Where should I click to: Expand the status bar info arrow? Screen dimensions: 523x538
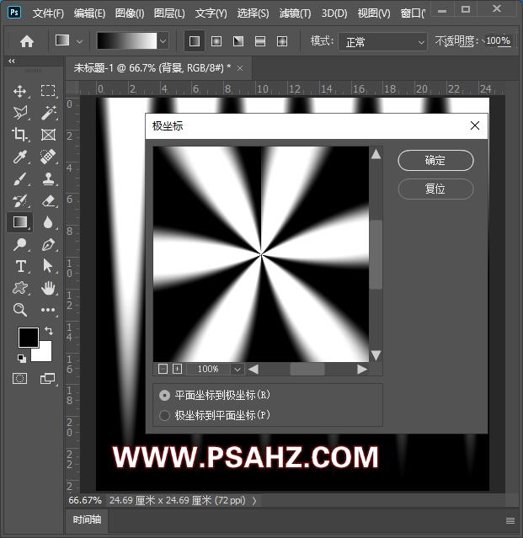254,501
